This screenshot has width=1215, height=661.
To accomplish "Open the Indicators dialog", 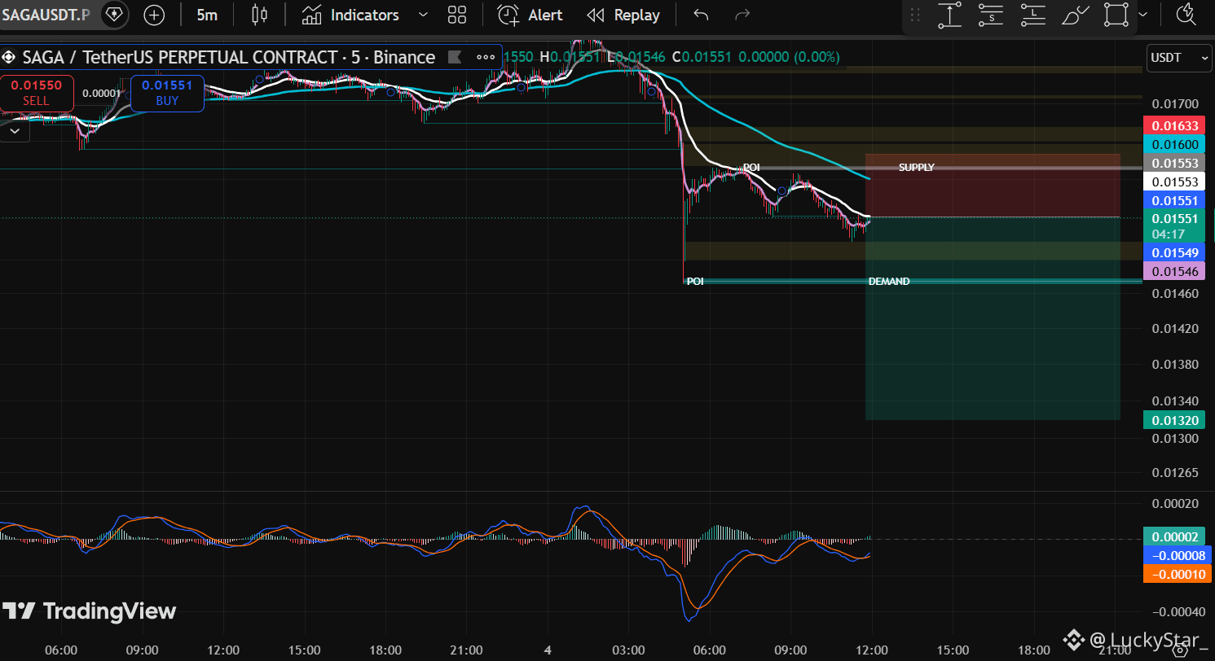I will (350, 15).
